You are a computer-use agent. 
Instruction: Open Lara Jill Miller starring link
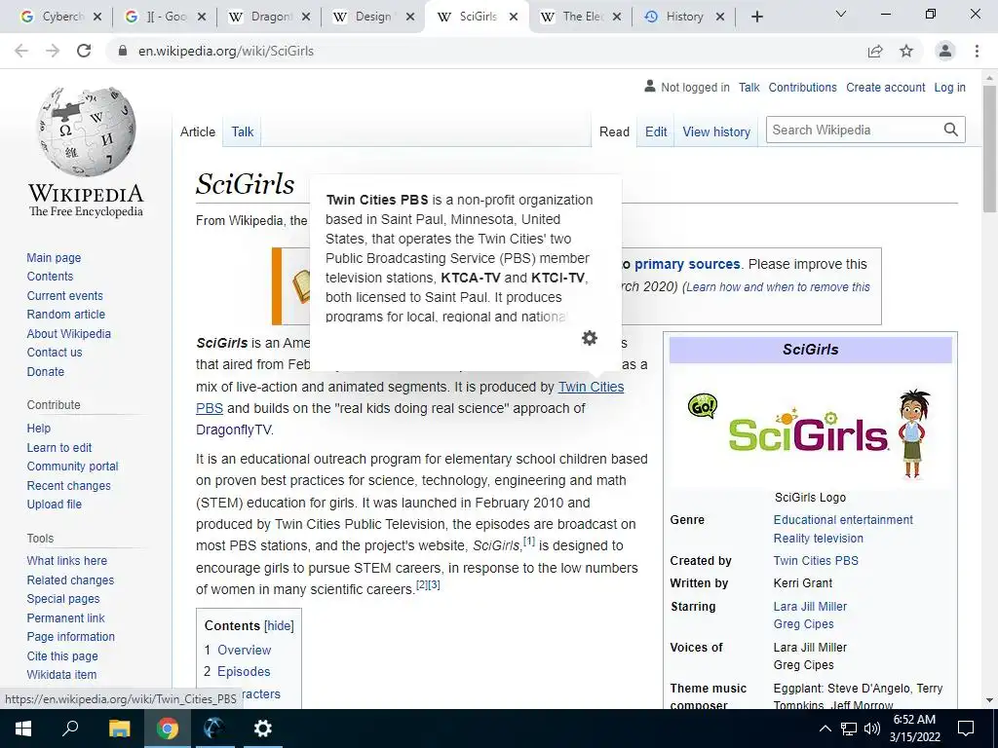[810, 606]
